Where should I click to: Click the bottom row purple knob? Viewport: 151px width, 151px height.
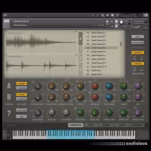pyautogui.click(x=138, y=112)
